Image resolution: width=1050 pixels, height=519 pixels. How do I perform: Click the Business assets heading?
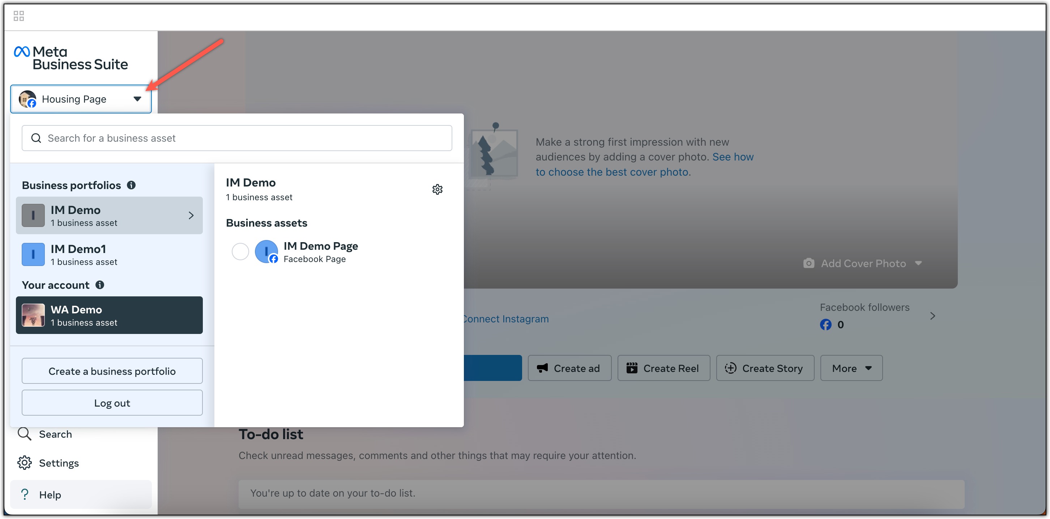[x=266, y=223]
